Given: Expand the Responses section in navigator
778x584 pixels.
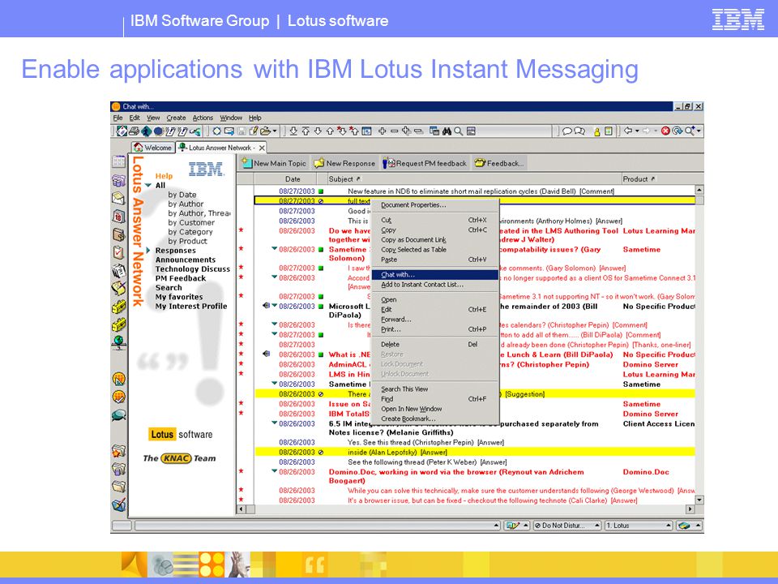Looking at the screenshot, I should point(147,251).
